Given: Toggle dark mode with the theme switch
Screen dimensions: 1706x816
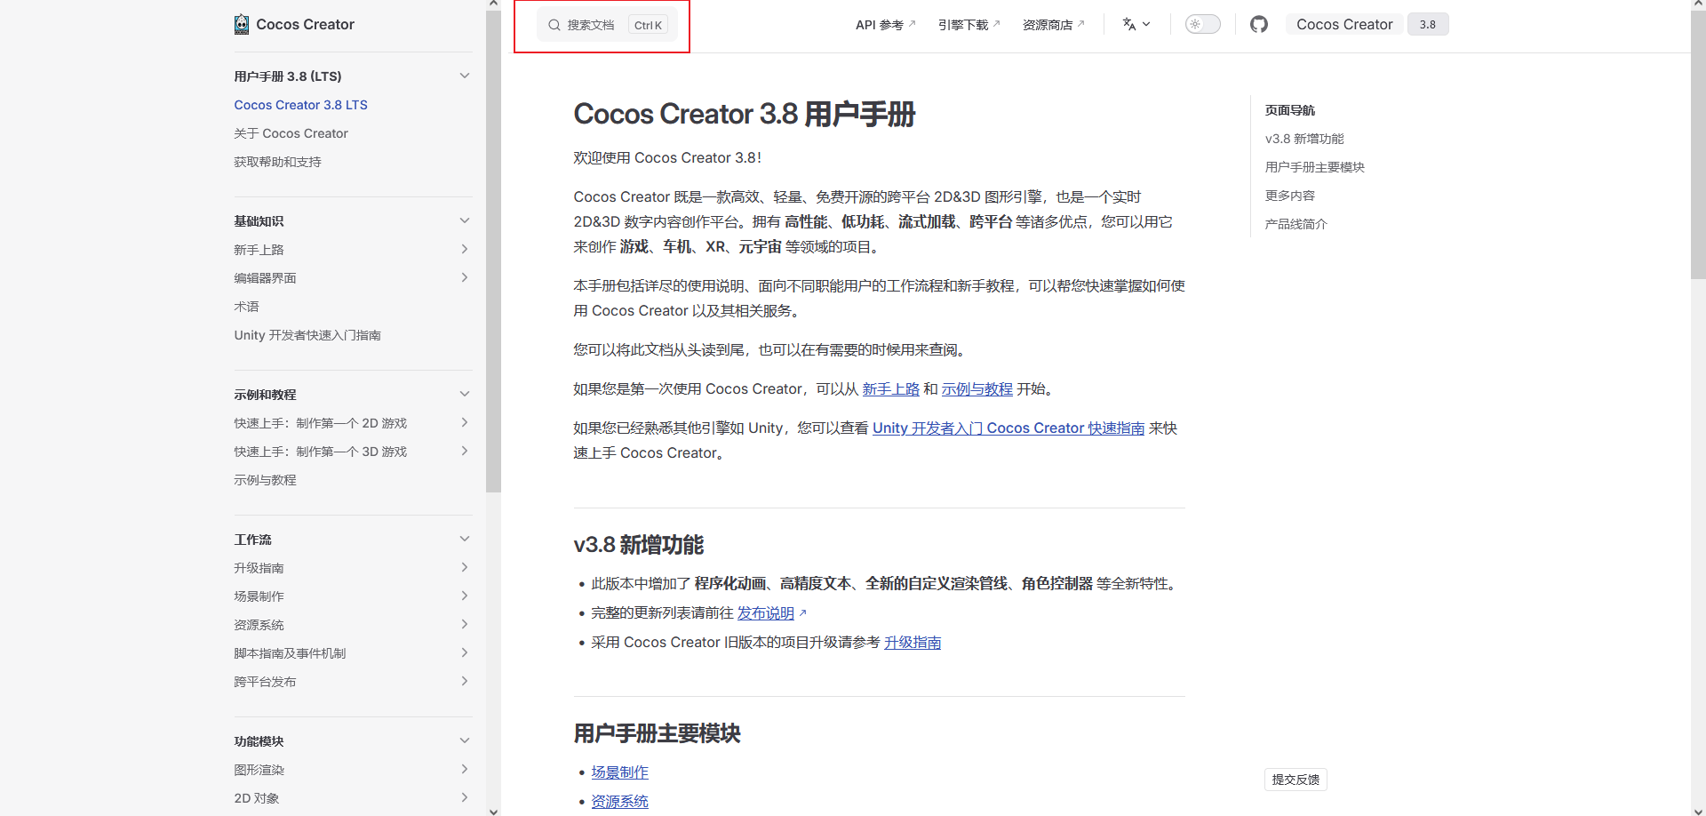Looking at the screenshot, I should tap(1203, 24).
